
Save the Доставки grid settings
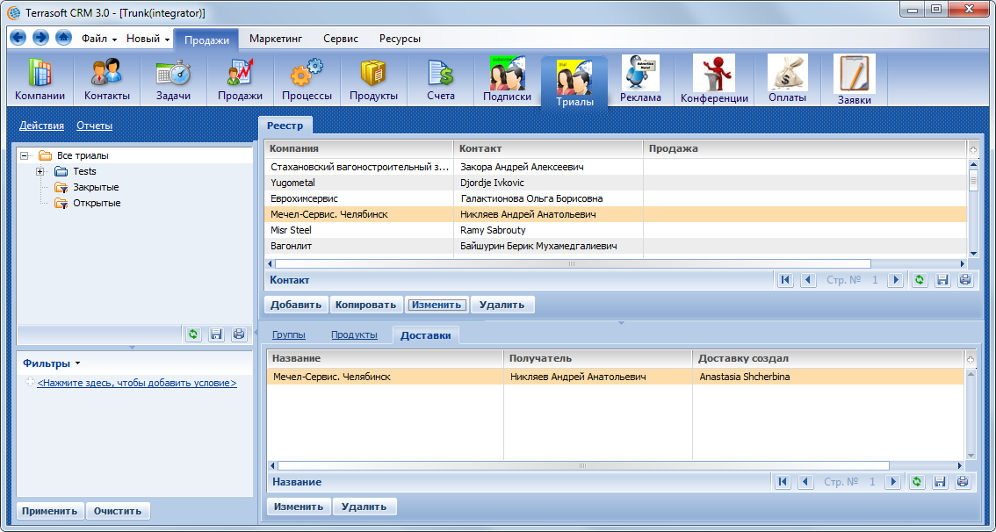pyautogui.click(x=940, y=482)
